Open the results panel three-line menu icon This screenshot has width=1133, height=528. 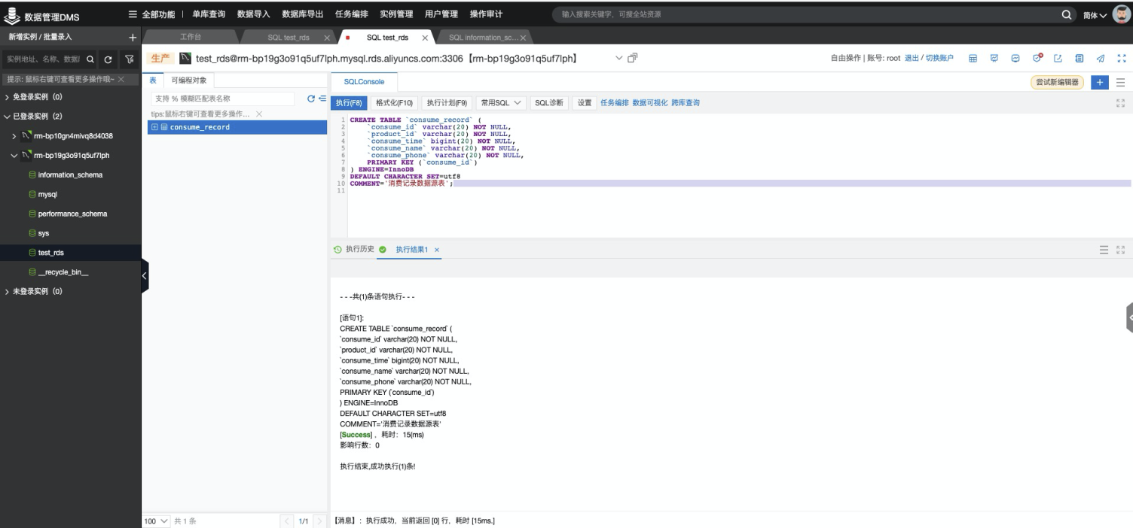point(1104,250)
